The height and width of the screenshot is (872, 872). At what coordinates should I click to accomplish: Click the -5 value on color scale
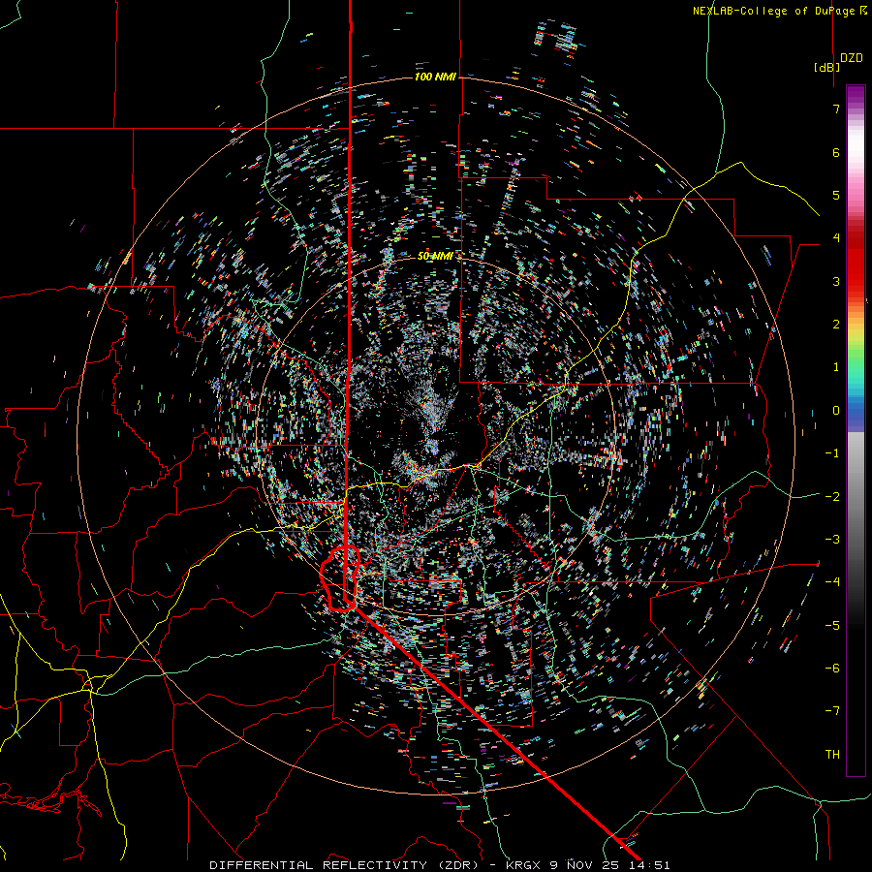tap(832, 625)
